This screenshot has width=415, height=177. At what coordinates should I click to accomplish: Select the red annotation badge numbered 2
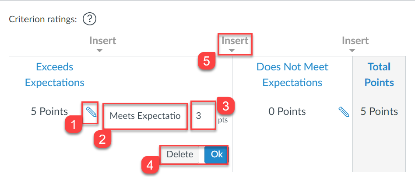[102, 139]
